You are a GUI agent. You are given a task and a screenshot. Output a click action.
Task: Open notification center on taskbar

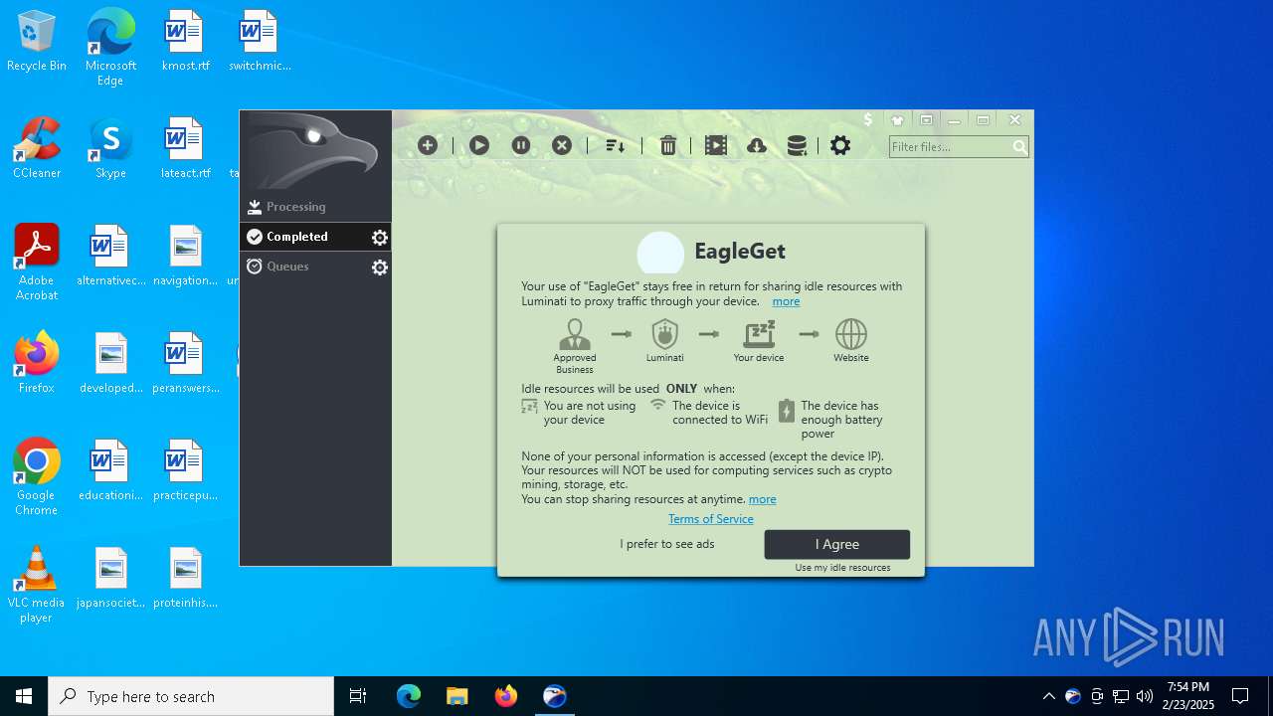coord(1240,696)
